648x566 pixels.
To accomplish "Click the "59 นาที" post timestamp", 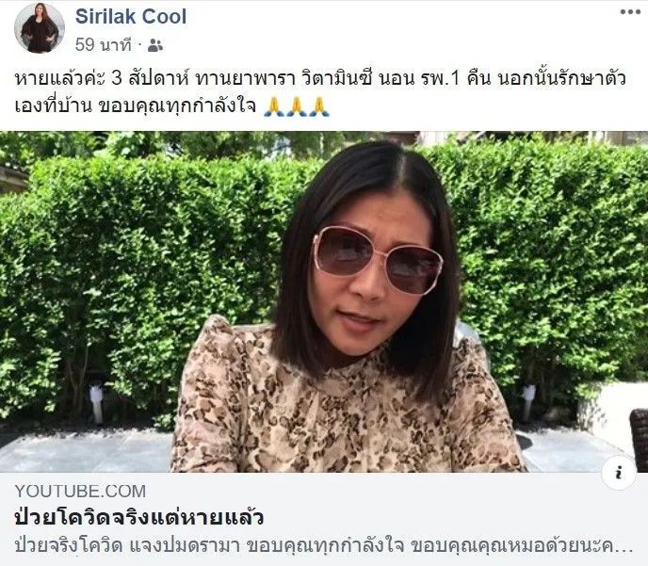I will pyautogui.click(x=104, y=44).
